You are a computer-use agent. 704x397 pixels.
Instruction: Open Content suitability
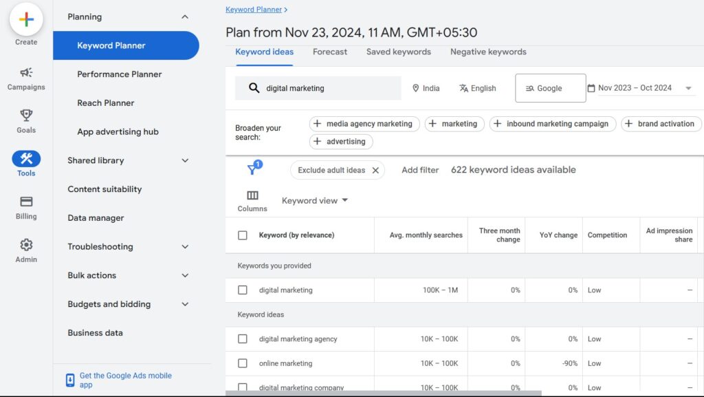pyautogui.click(x=104, y=189)
